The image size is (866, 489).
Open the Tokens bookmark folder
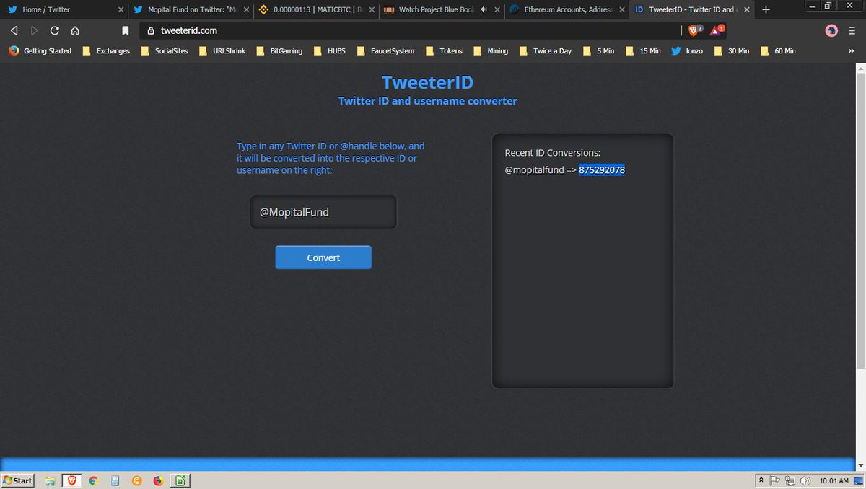tap(444, 51)
